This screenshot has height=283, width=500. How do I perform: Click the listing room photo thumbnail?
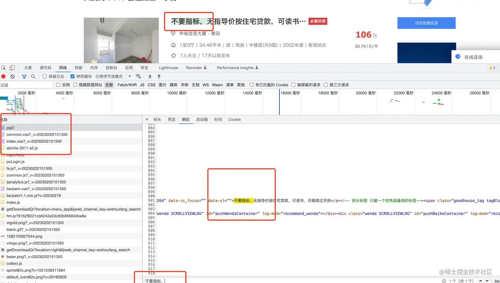coord(121,40)
